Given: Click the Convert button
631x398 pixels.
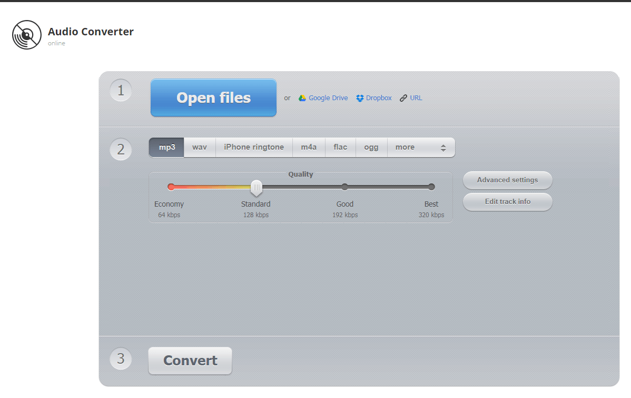Looking at the screenshot, I should 190,361.
